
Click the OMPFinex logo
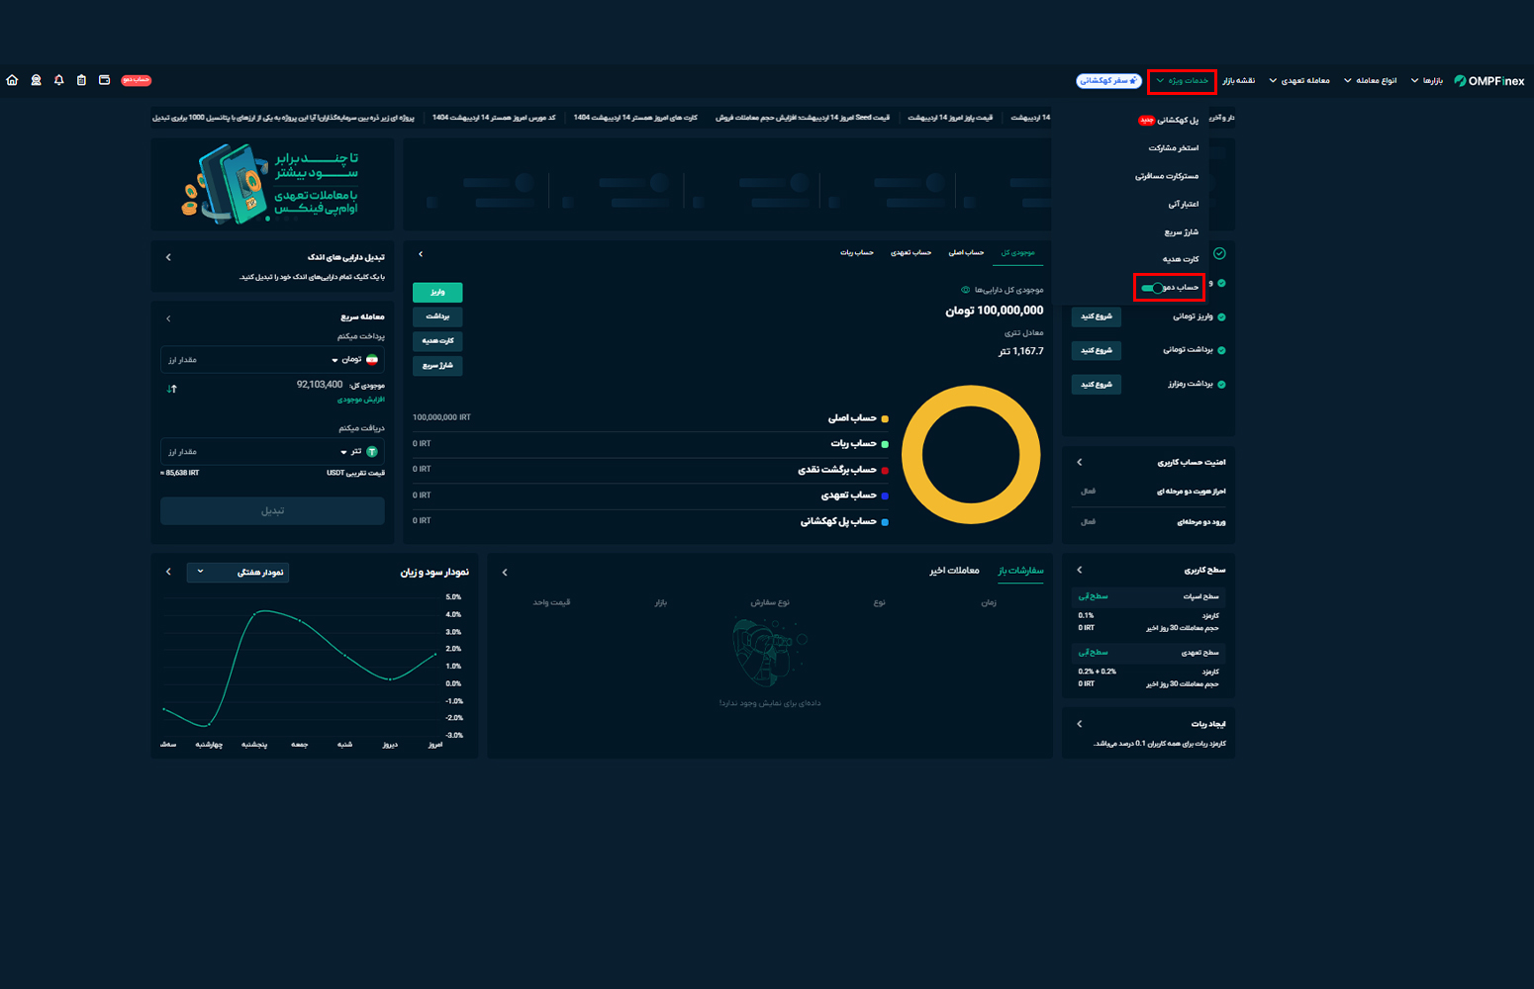1489,81
